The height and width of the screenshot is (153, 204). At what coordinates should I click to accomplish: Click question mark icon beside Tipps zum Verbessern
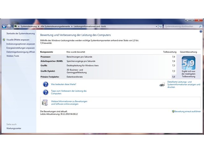tap(46, 92)
